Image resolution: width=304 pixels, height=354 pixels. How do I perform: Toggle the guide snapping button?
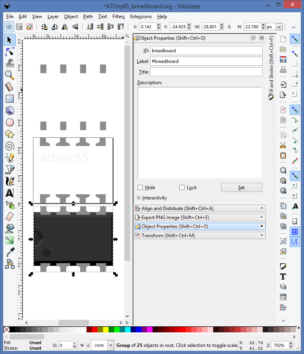(295, 242)
